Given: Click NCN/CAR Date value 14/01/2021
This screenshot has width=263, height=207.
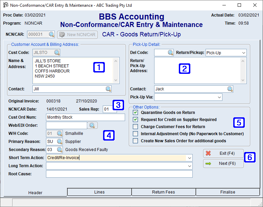Looking at the screenshot, I should 57,109.
